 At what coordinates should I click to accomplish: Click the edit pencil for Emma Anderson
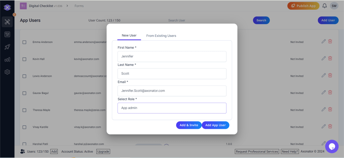coord(324,41)
